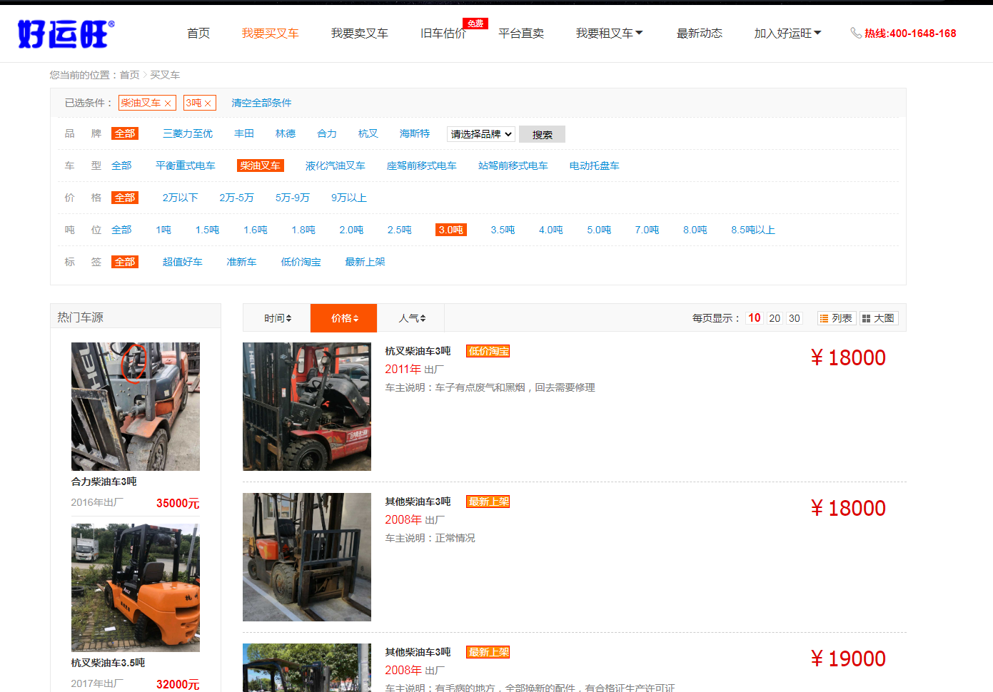Open 最新动态 nav item

(699, 34)
